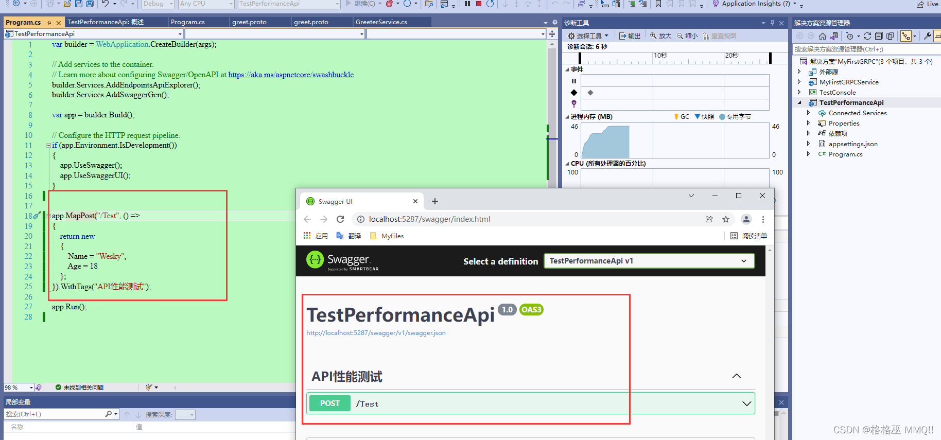This screenshot has width=941, height=440.
Task: Sync with active document icon
Action: pyautogui.click(x=867, y=36)
